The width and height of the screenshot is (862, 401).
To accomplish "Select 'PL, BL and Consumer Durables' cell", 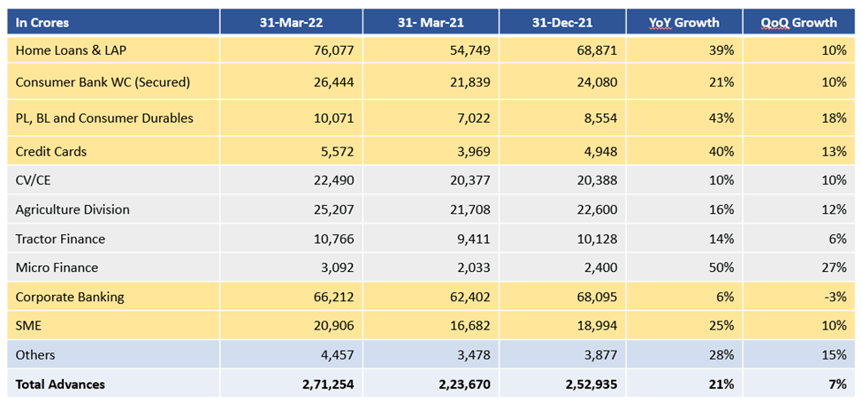I will pyautogui.click(x=104, y=117).
